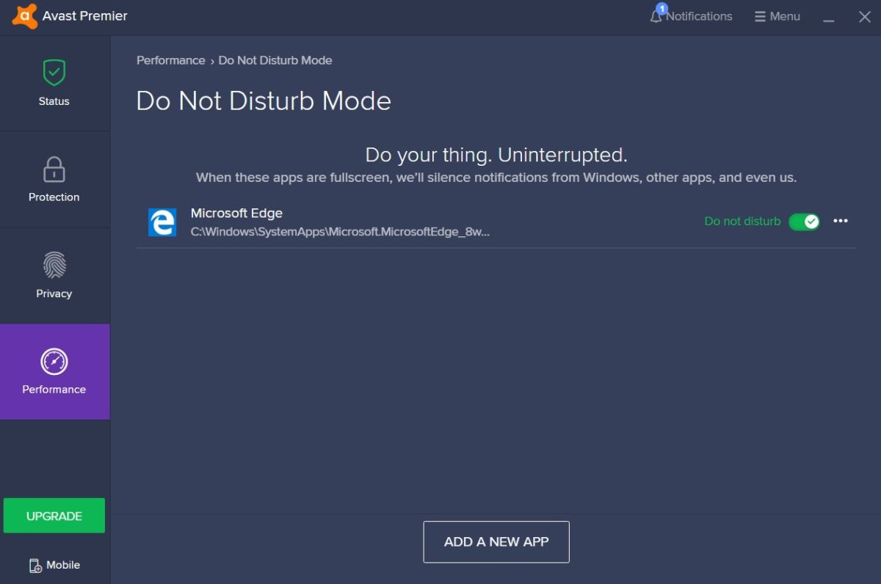The height and width of the screenshot is (584, 881).
Task: Select the Performance section
Action: click(x=54, y=372)
